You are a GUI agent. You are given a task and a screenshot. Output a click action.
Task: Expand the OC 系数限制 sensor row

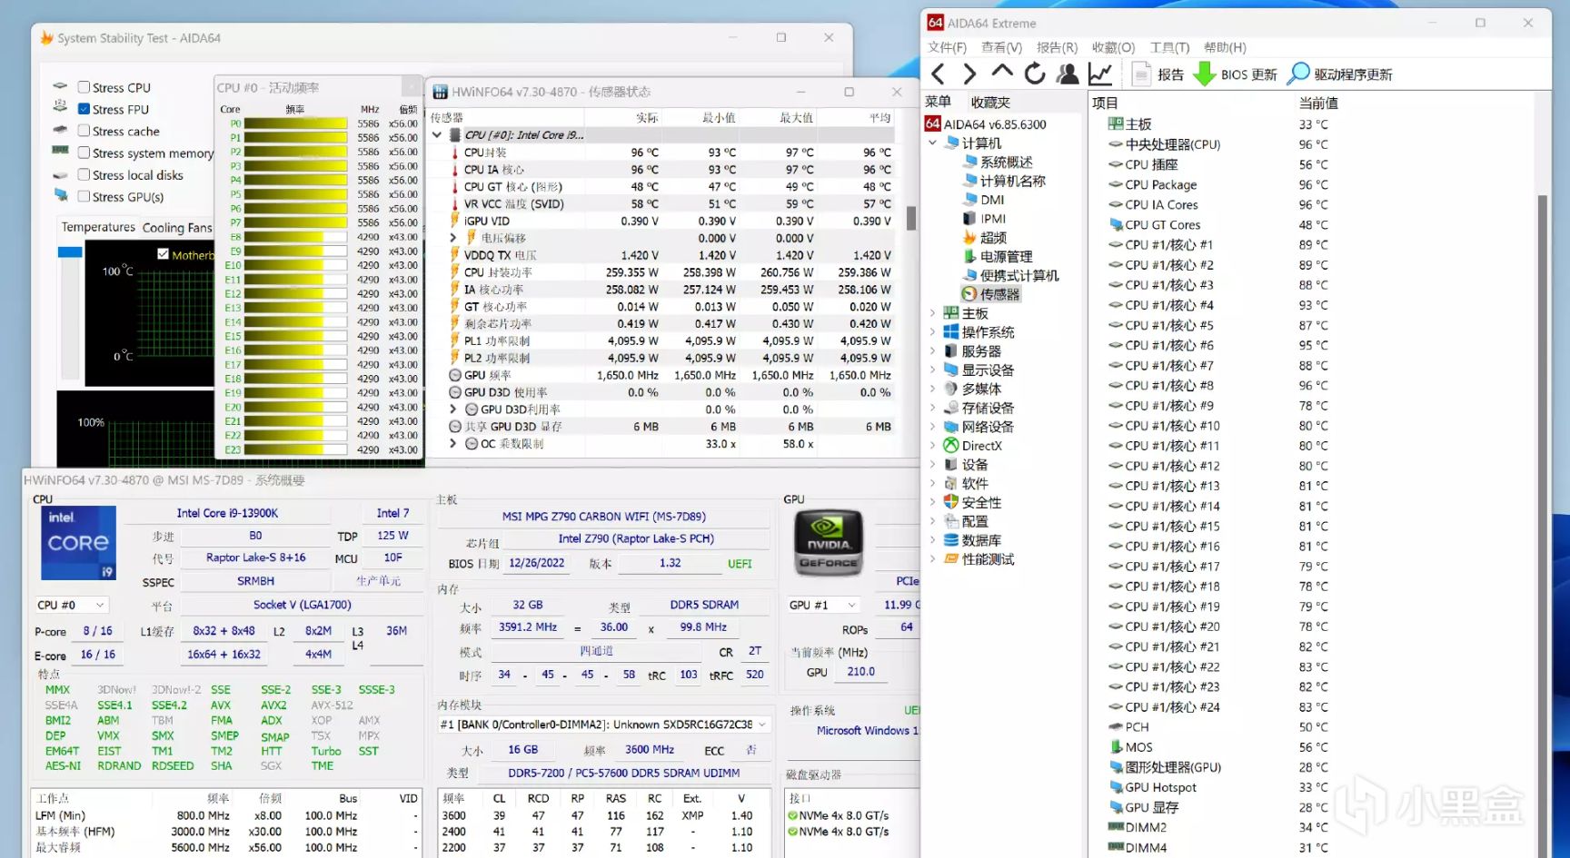tap(453, 444)
